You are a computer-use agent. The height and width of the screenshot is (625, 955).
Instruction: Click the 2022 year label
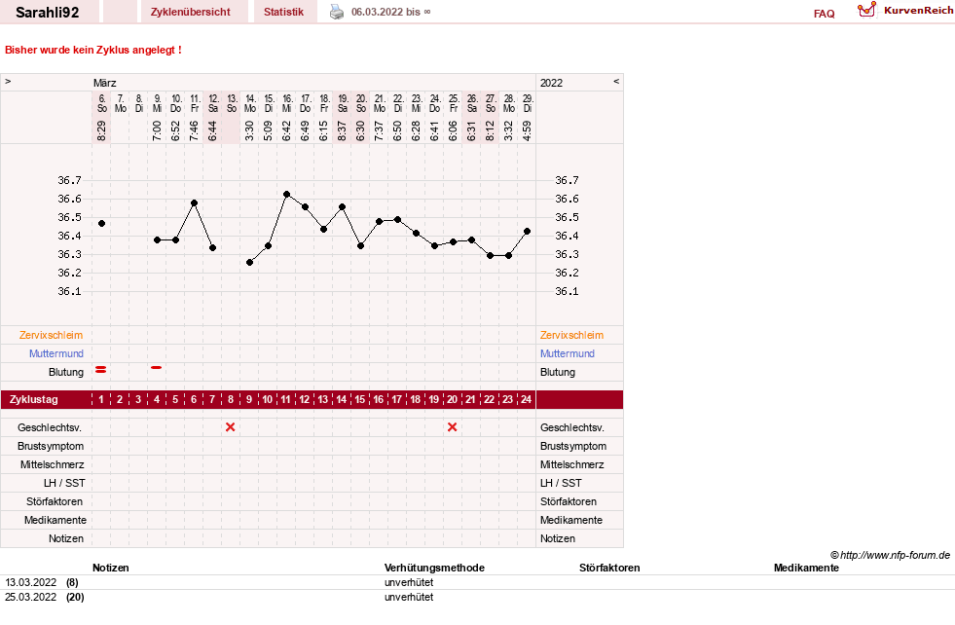pyautogui.click(x=551, y=83)
